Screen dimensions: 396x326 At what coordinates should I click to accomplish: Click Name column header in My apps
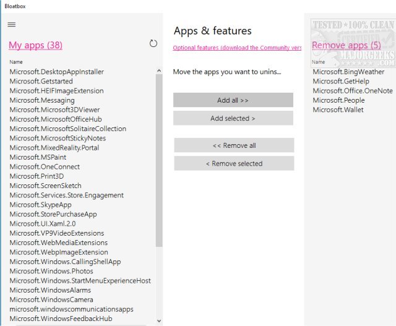pyautogui.click(x=16, y=62)
